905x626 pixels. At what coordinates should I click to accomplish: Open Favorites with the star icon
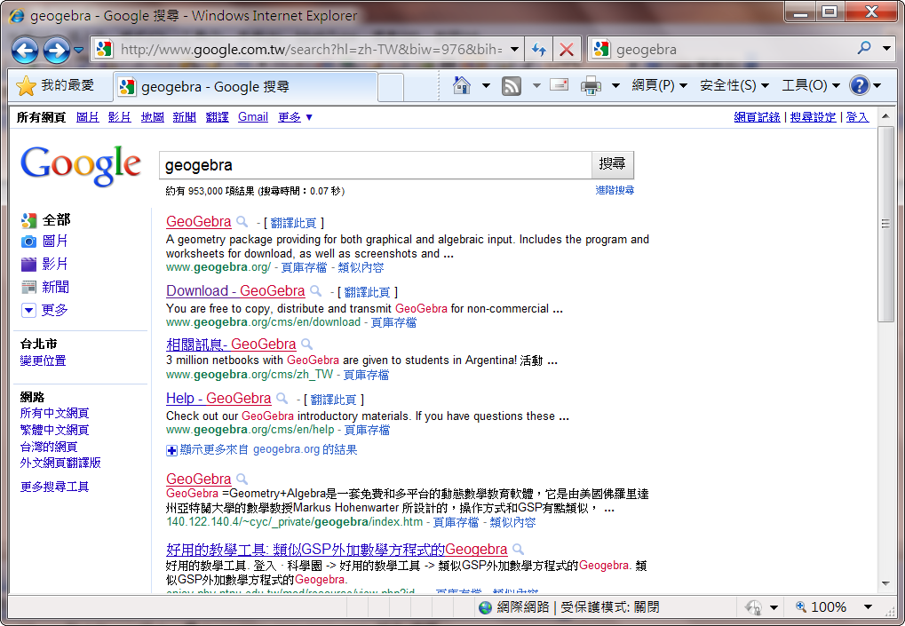coord(27,86)
